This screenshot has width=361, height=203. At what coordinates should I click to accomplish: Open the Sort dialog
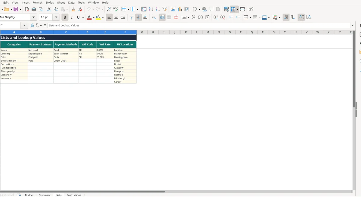click(x=144, y=9)
